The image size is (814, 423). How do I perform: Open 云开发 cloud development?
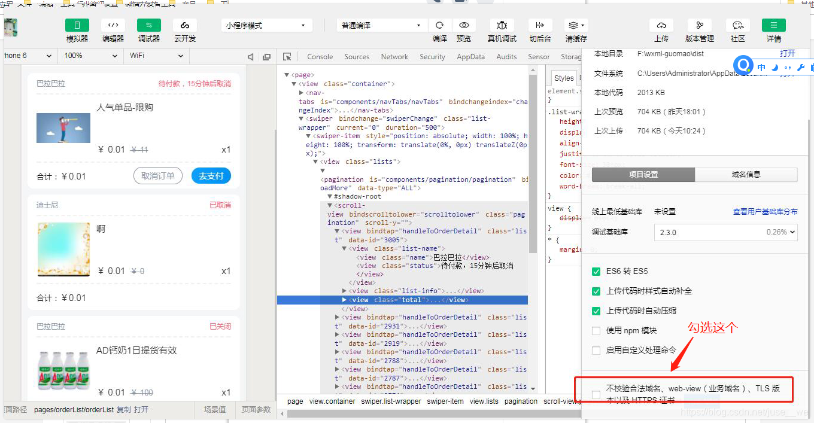click(x=185, y=25)
